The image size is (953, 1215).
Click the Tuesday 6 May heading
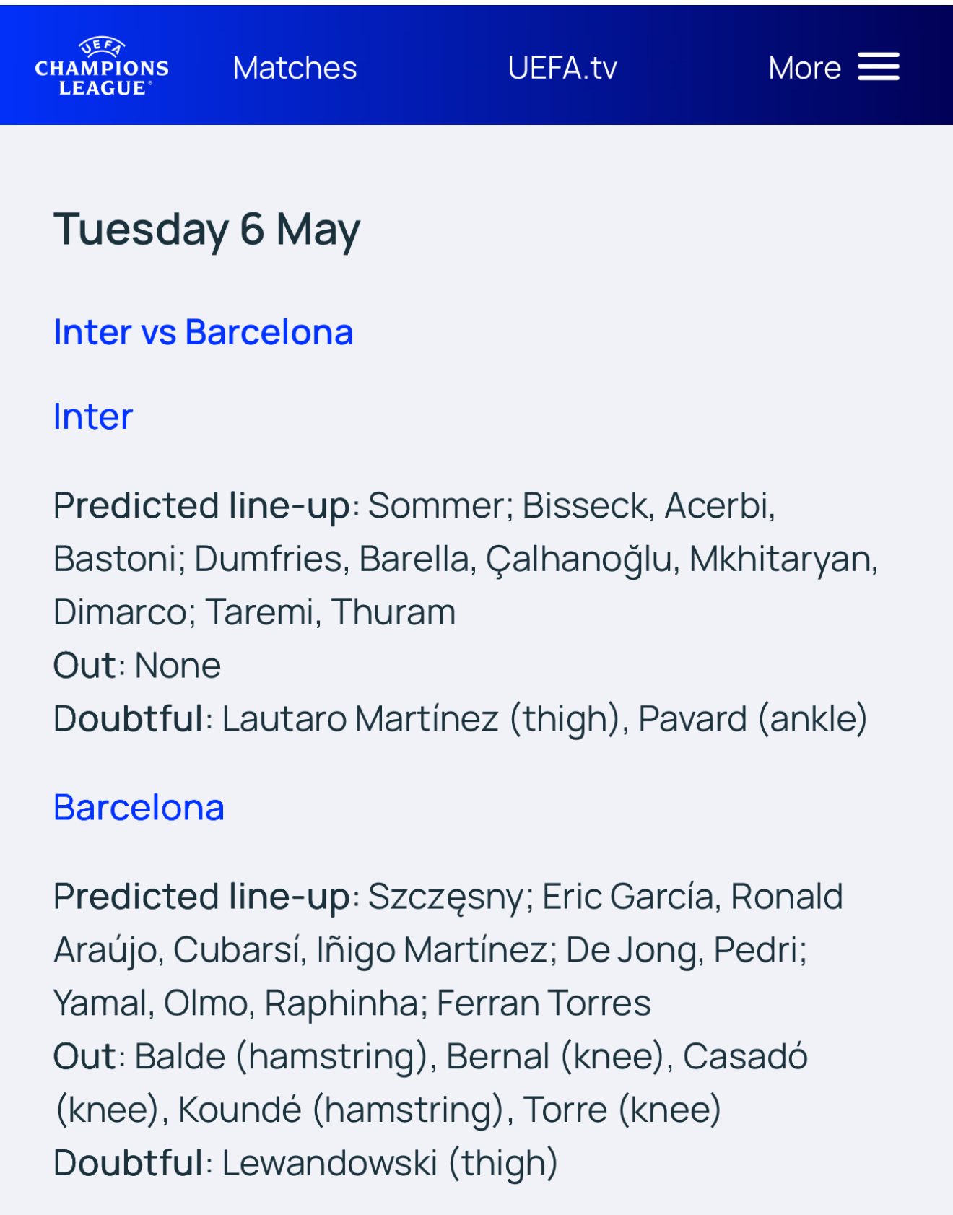pyautogui.click(x=206, y=230)
